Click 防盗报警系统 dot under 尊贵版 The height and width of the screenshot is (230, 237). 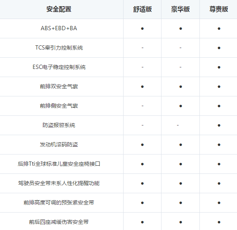pos(219,125)
